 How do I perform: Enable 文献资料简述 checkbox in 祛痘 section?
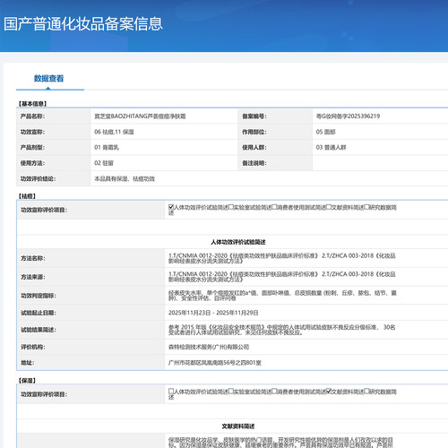click(329, 207)
